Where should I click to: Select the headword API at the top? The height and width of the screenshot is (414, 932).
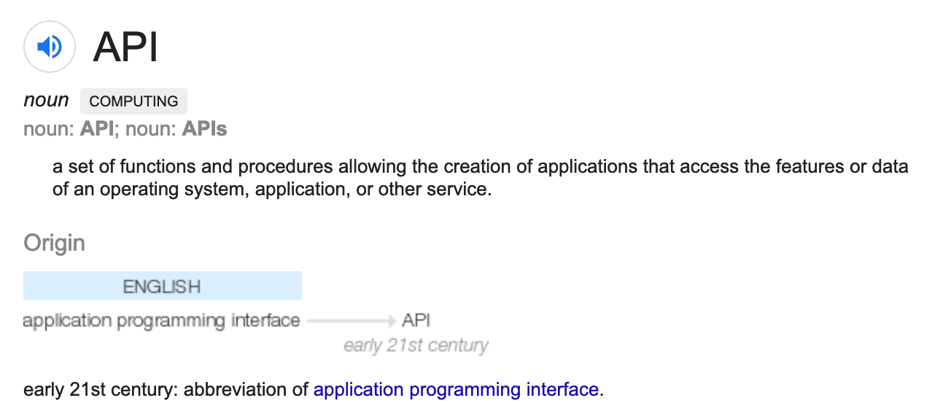(x=125, y=47)
